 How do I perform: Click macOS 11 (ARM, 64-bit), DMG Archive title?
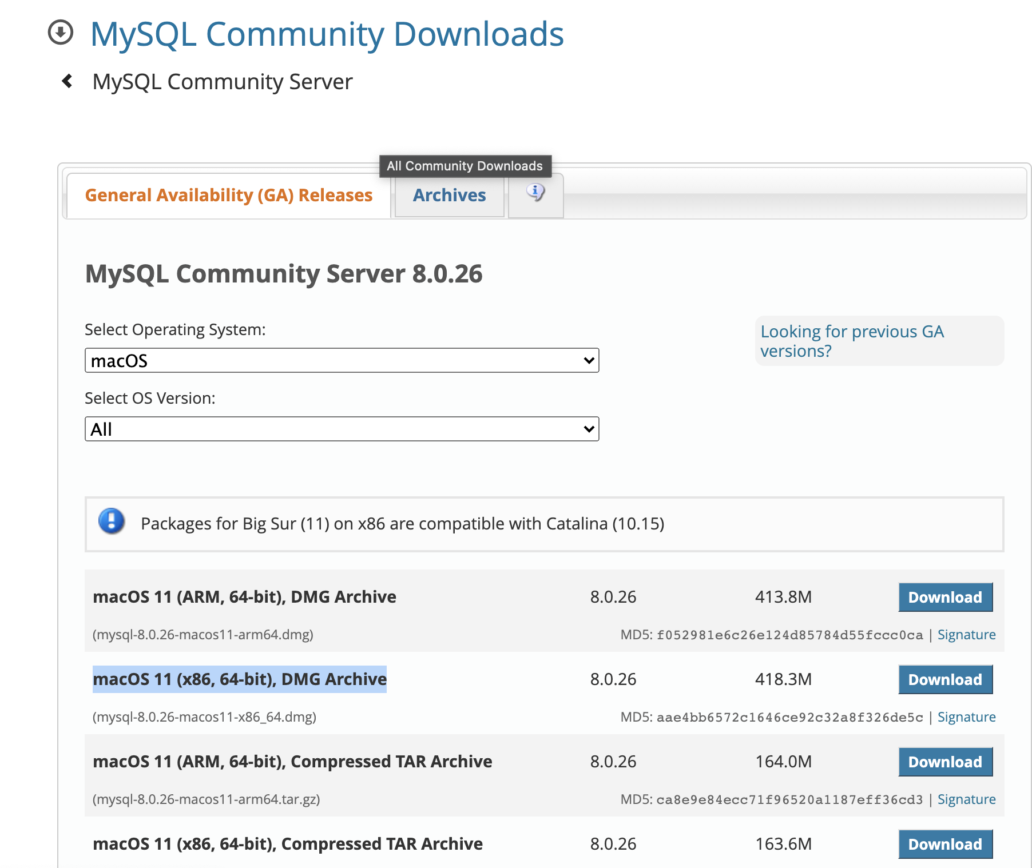click(x=244, y=597)
